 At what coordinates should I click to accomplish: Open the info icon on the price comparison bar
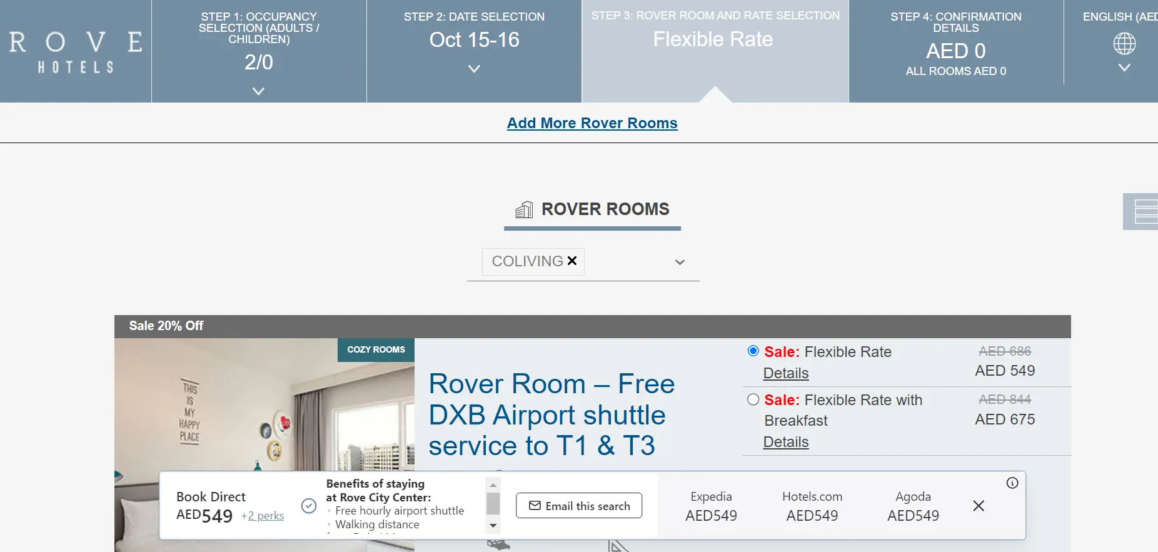pyautogui.click(x=1012, y=483)
